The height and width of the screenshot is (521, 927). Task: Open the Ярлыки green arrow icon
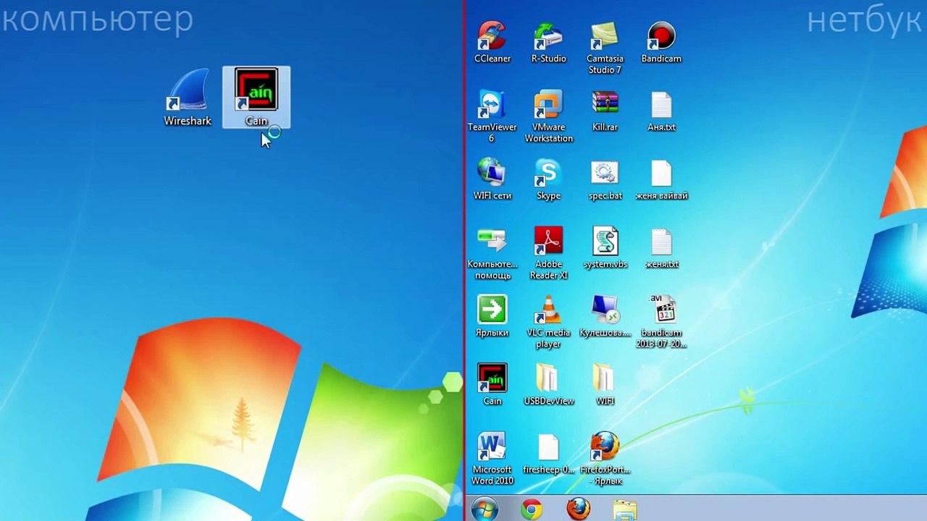pyautogui.click(x=492, y=317)
